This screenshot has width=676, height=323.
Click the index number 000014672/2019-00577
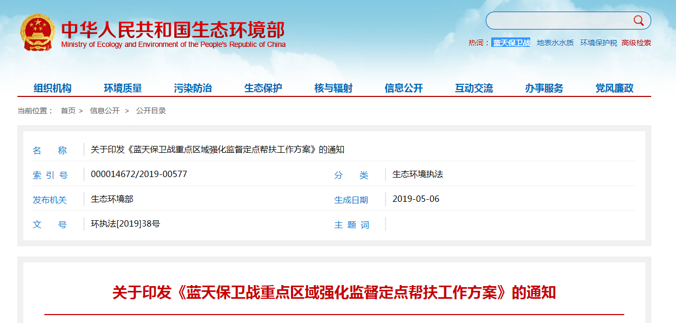tap(139, 174)
